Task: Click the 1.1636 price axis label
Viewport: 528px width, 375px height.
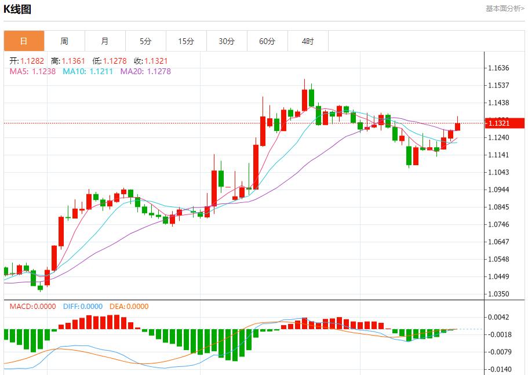Action: pyautogui.click(x=498, y=68)
